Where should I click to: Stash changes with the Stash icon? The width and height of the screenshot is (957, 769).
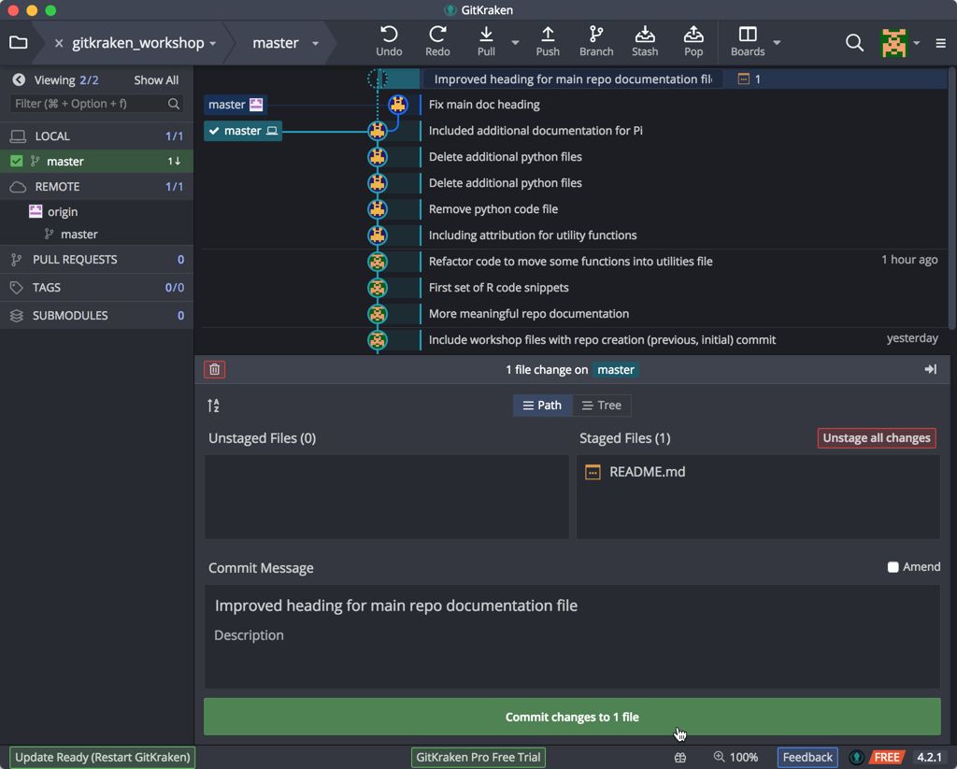(645, 35)
